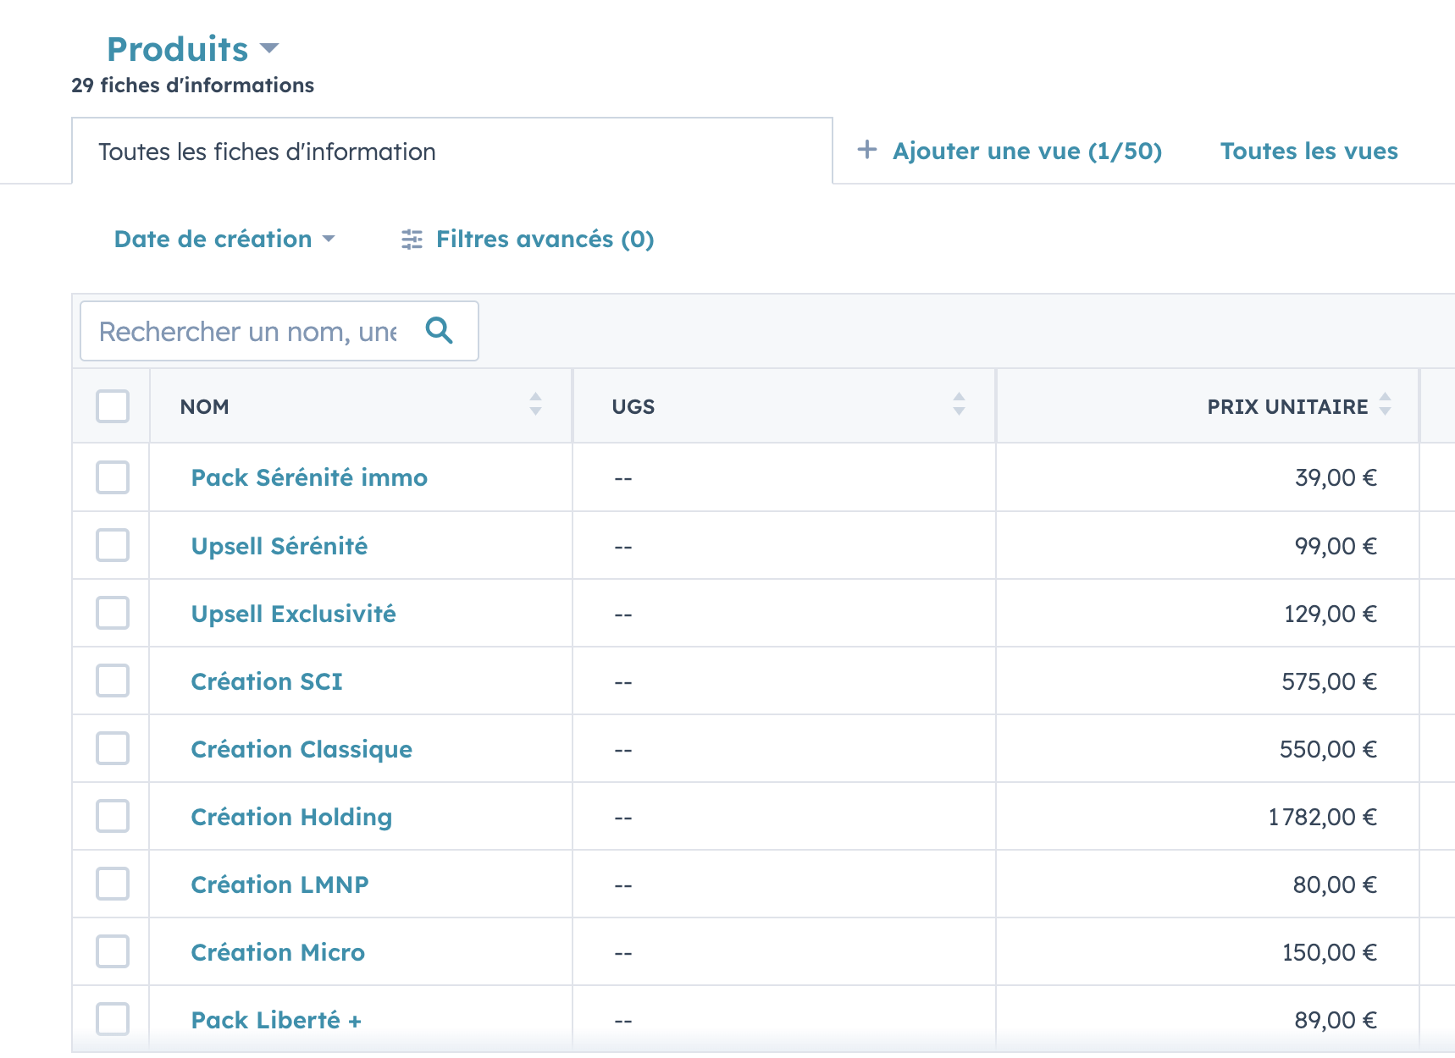This screenshot has height=1058, width=1455.
Task: Open the Création SCI product record
Action: click(x=266, y=681)
